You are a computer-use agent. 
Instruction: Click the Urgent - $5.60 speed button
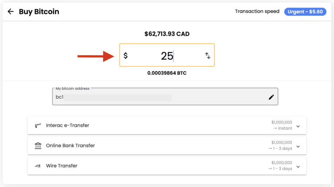coord(304,12)
